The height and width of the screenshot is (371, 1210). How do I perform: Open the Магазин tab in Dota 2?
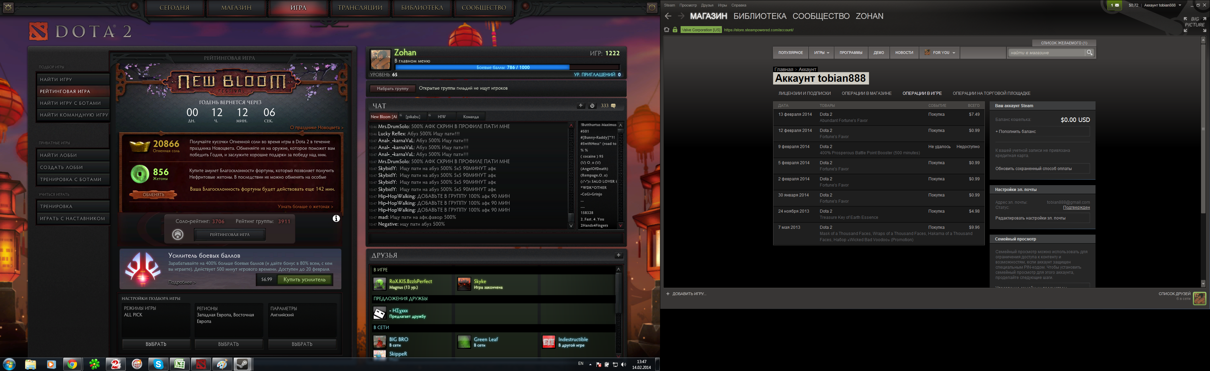236,8
